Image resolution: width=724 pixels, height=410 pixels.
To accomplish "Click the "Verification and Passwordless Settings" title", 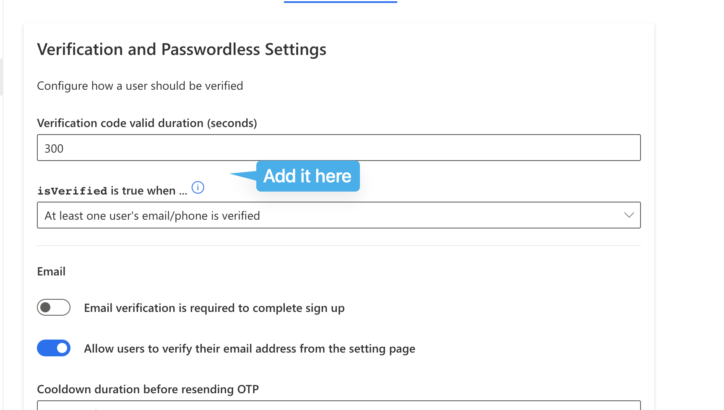I will [182, 49].
